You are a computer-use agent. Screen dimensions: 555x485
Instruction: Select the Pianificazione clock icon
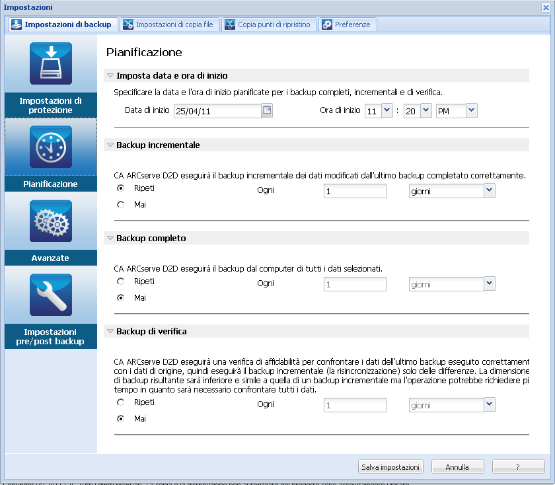coord(51,147)
